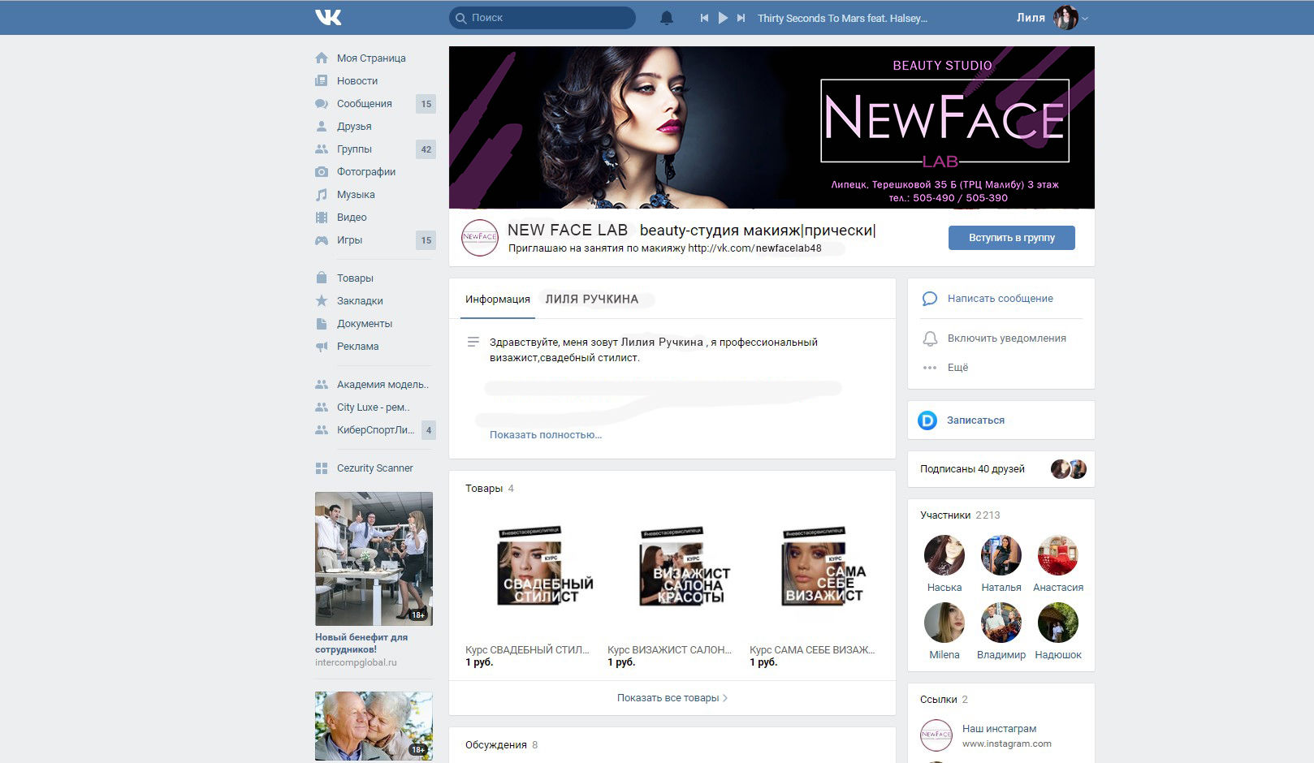The image size is (1314, 763).
Task: Open the Участники 2213 members list
Action: click(x=960, y=515)
